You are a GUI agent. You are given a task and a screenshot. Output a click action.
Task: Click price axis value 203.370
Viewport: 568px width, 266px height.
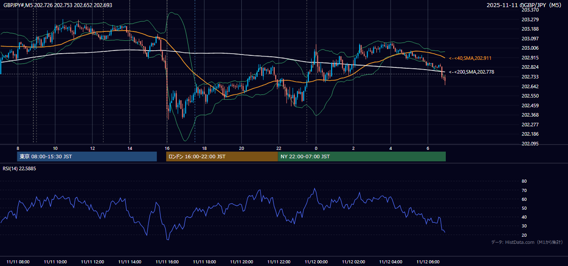coord(530,10)
